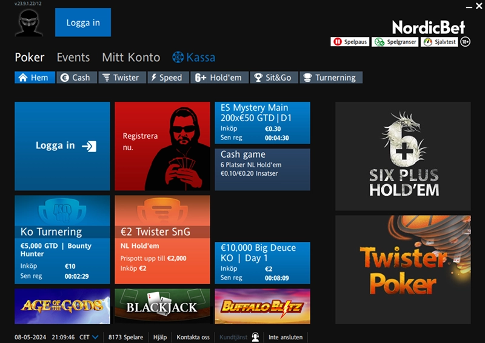Select the Speed lobby tab
Image resolution: width=485 pixels, height=343 pixels.
click(169, 78)
